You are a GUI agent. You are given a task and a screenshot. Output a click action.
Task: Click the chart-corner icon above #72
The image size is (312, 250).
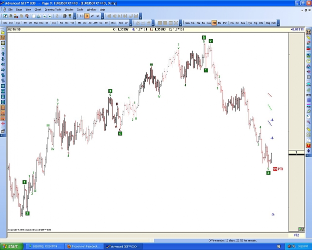pyautogui.click(x=302, y=229)
